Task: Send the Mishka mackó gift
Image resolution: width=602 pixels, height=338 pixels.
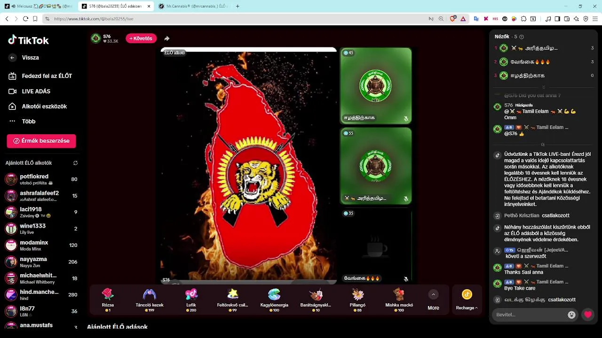Action: click(399, 300)
